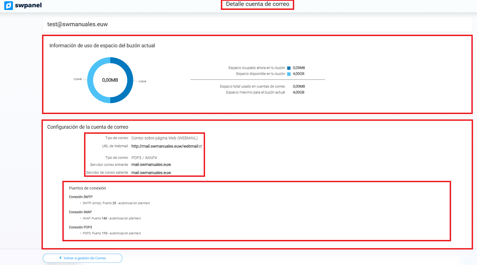Click the swpanel logo icon
477x265 pixels.
[x=9, y=5]
